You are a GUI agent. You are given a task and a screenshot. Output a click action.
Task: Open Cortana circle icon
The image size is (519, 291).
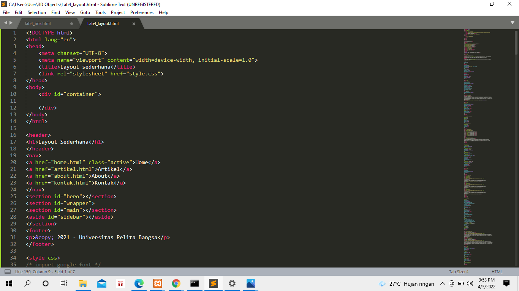click(x=46, y=283)
